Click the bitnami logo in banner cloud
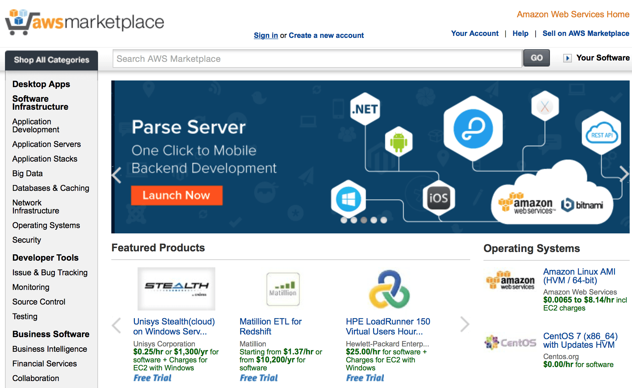 [x=582, y=205]
